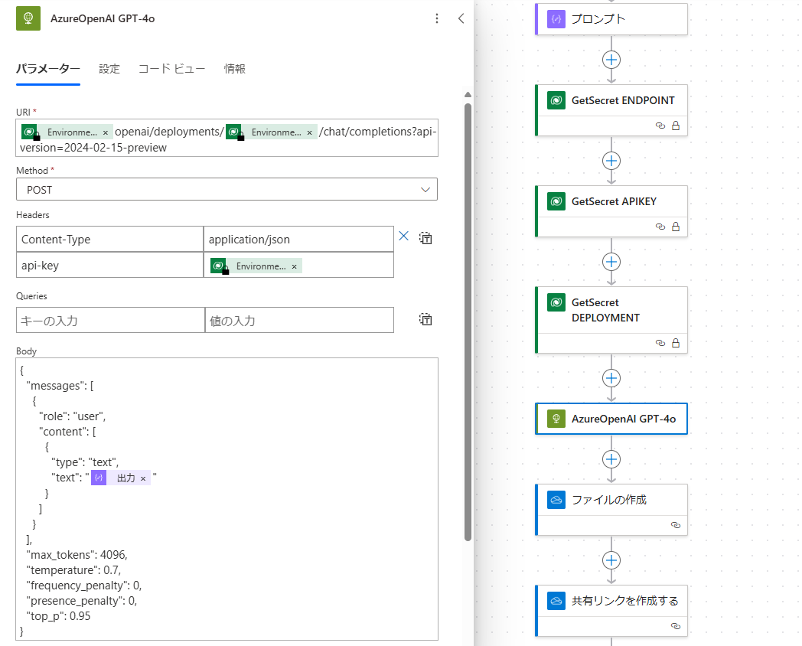Image resolution: width=802 pixels, height=646 pixels.
Task: Click the Queries キーの入力 field
Action: 110,320
